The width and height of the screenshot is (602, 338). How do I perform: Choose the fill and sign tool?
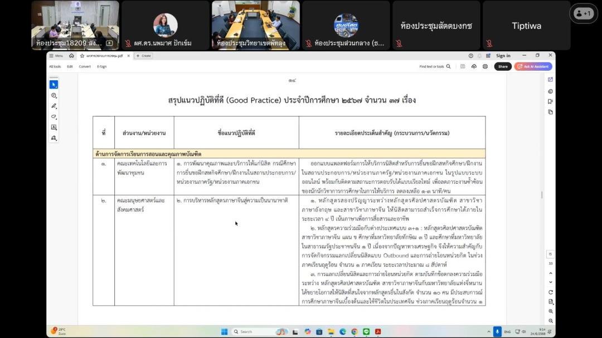(x=54, y=138)
